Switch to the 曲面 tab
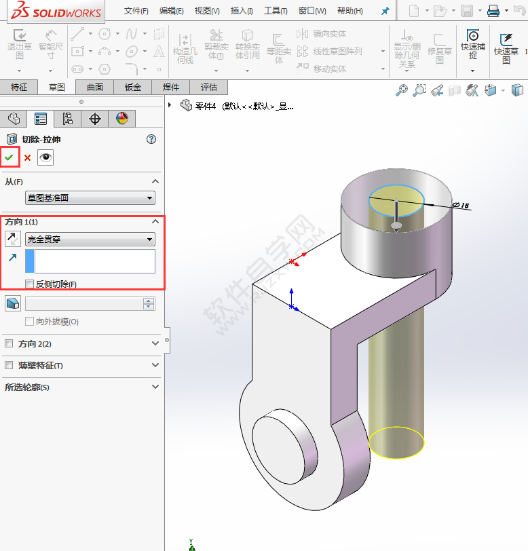The height and width of the screenshot is (551, 528). point(95,87)
